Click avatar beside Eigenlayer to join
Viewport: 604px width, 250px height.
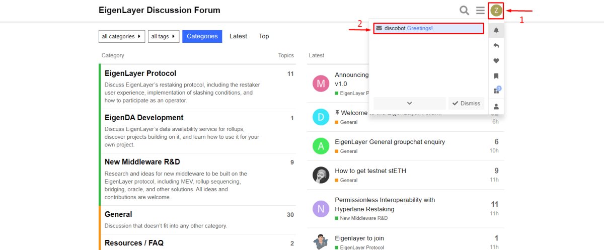coord(321,241)
